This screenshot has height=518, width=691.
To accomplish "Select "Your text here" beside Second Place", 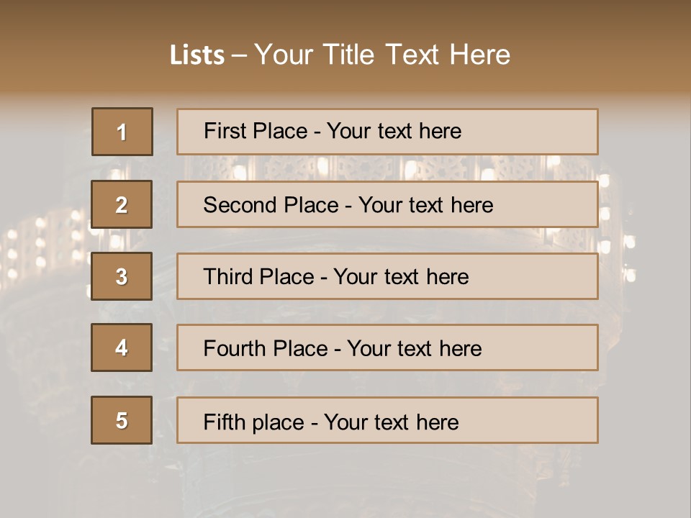I will click(425, 205).
